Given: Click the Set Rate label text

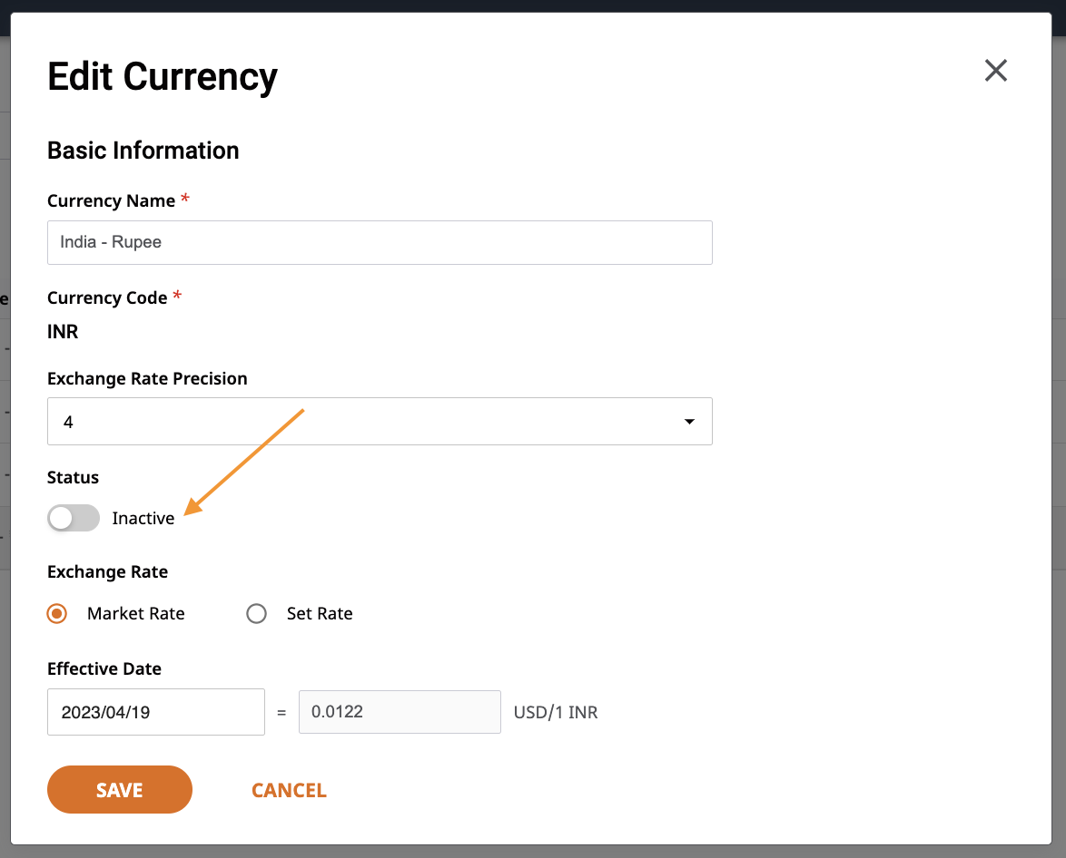Looking at the screenshot, I should coord(320,613).
